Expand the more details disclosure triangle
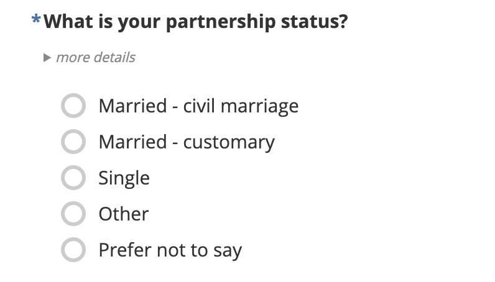The height and width of the screenshot is (282, 495). click(47, 58)
